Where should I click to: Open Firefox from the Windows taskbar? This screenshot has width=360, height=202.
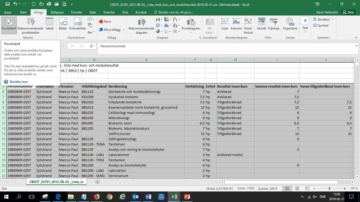pyautogui.click(x=97, y=197)
